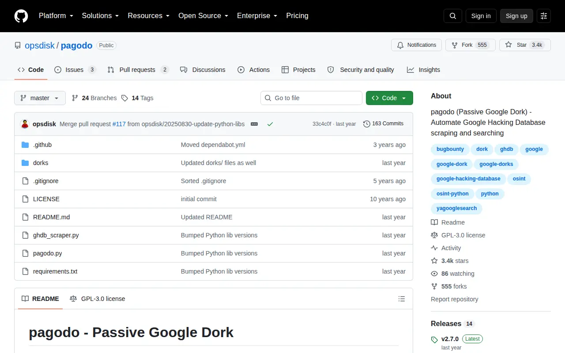Open the .gitignore file
565x353 pixels.
coord(46,181)
